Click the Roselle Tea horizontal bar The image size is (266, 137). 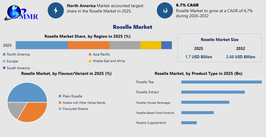point(221,82)
